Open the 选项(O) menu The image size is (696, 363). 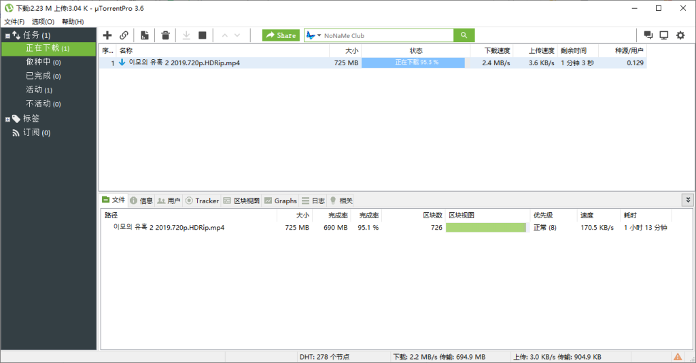(43, 22)
